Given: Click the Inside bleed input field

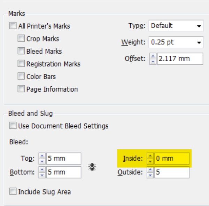Looking at the screenshot, I should pyautogui.click(x=172, y=159).
